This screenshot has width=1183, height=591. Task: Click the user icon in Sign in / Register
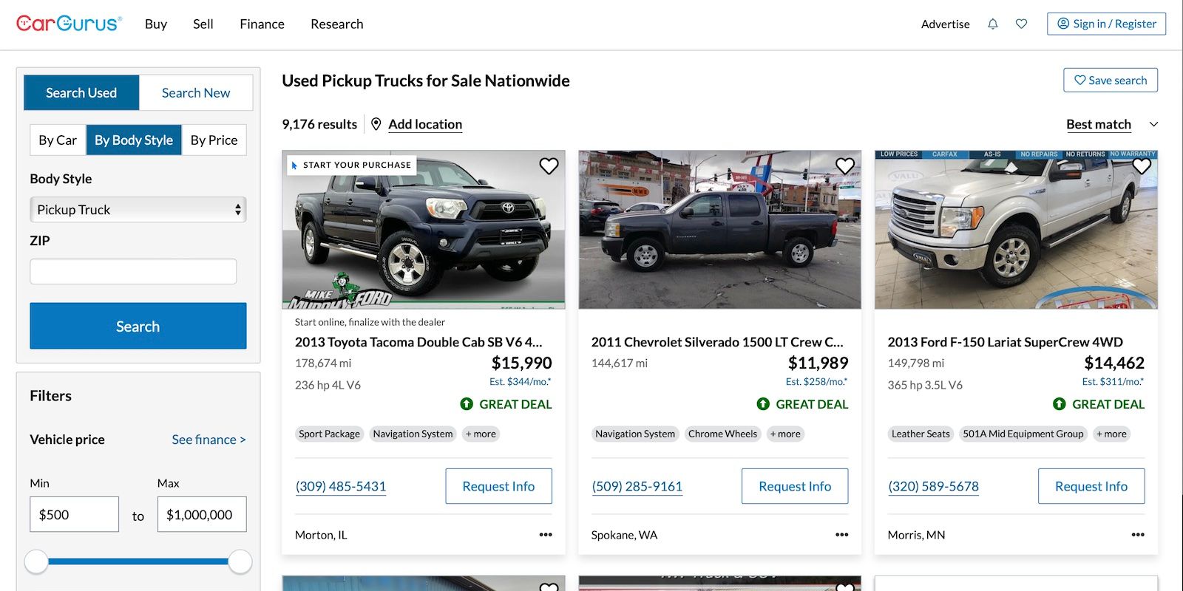click(x=1063, y=23)
